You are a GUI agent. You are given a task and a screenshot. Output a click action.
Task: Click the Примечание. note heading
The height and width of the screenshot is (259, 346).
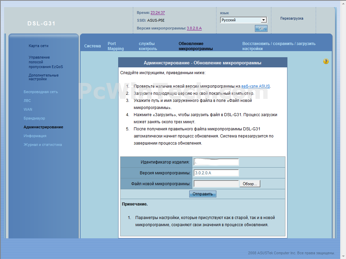coord(135,204)
